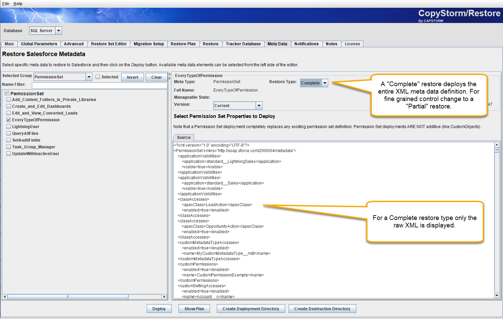Check LightningUser checkbox
The width and height of the screenshot is (503, 319).
point(9,127)
